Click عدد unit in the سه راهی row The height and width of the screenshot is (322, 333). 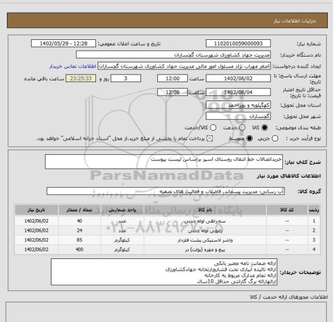[x=123, y=221]
